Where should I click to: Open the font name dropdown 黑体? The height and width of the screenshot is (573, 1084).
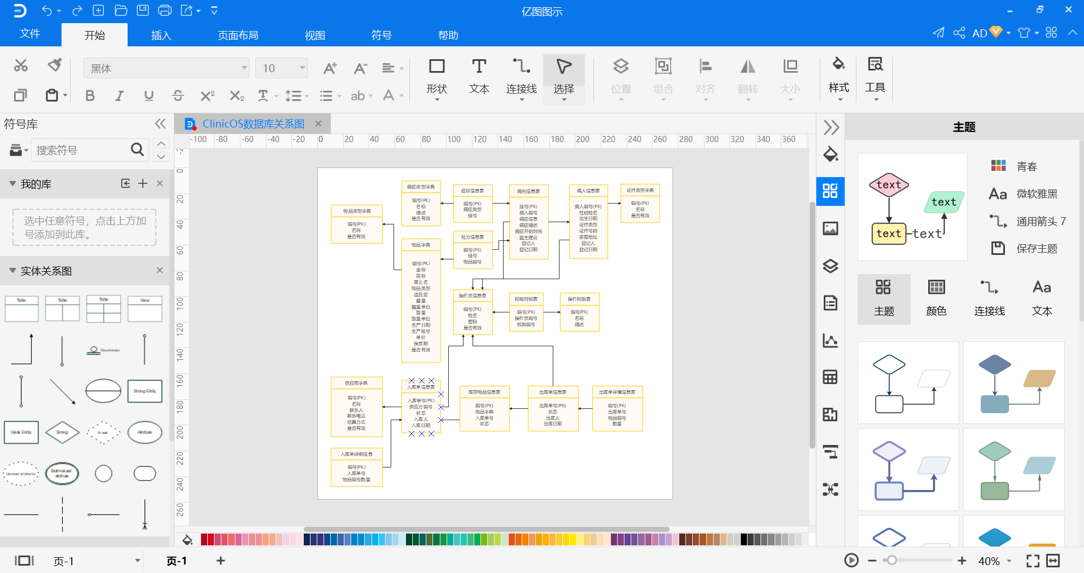(x=167, y=68)
